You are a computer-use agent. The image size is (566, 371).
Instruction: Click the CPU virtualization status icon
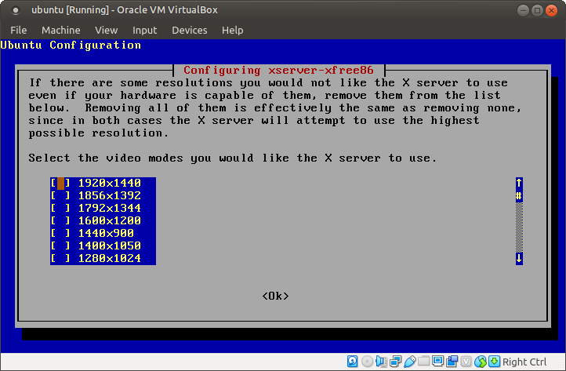tap(466, 362)
